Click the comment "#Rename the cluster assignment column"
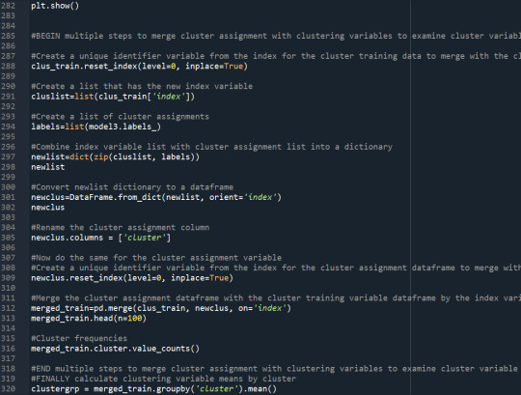This screenshot has width=521, height=395. [x=120, y=227]
